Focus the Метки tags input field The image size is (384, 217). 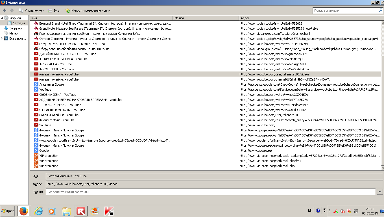click(x=211, y=192)
